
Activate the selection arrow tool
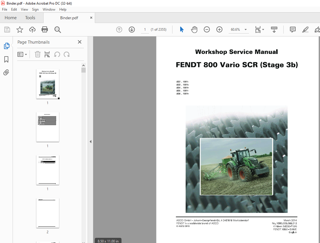(x=182, y=30)
